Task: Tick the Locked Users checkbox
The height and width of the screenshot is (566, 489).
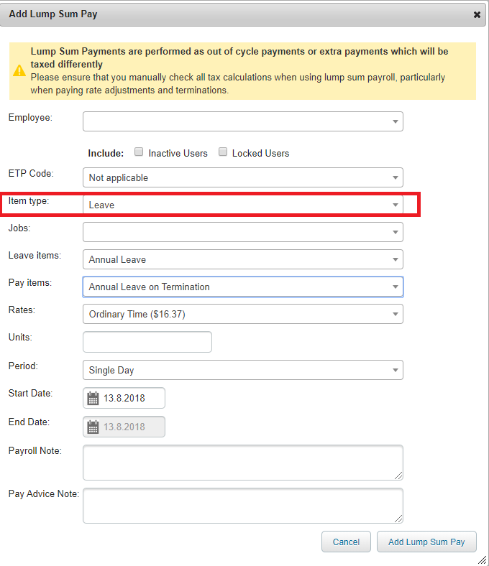Action: (223, 152)
